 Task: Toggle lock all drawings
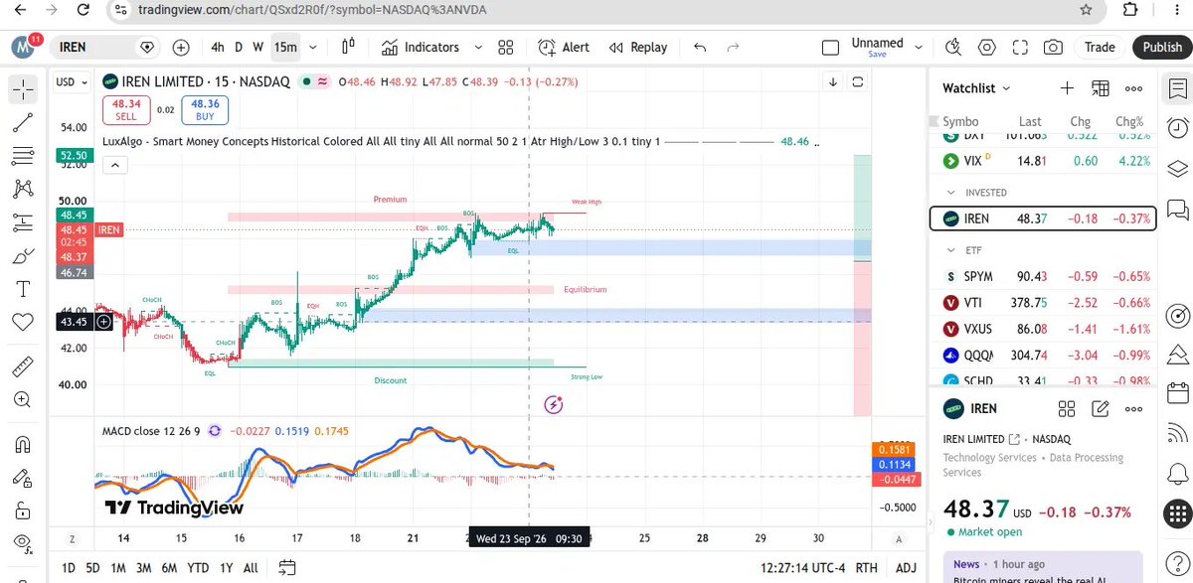23,510
